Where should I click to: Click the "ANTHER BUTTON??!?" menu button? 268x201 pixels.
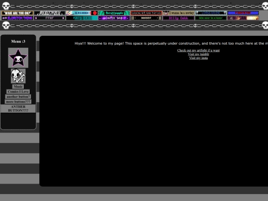[x=18, y=109]
